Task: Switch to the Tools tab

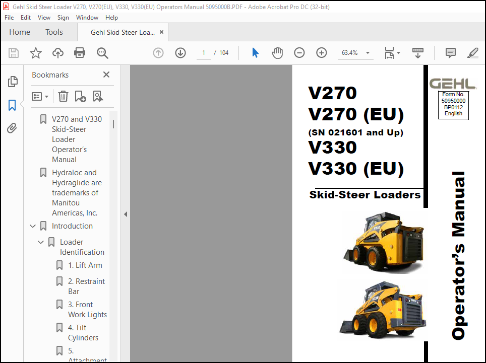Action: [54, 32]
